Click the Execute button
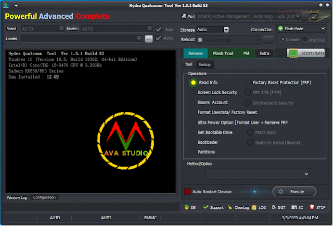The height and width of the screenshot is (226, 333). [294, 191]
